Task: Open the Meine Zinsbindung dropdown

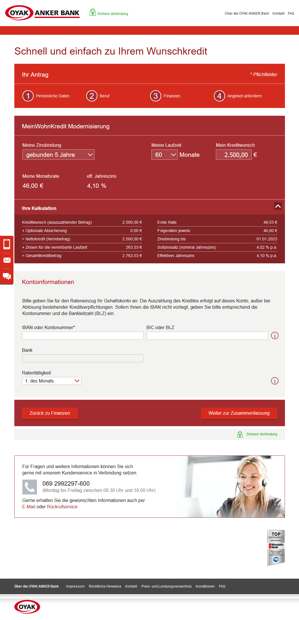Action: coord(58,154)
